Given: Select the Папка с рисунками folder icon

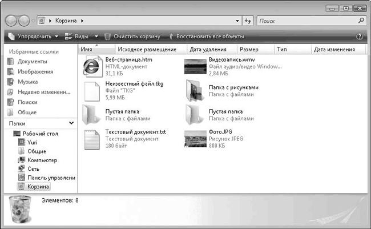Looking at the screenshot, I should click(x=195, y=91).
